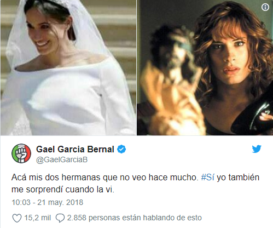This screenshot has height=228, width=273.
Task: Follow the #Sí hashtag link
Action: (x=207, y=177)
